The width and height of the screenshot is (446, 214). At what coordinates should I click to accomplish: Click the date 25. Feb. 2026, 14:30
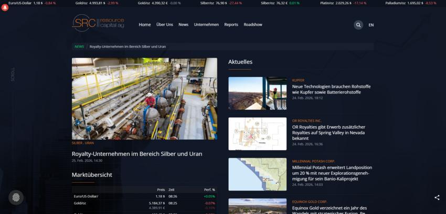87,161
